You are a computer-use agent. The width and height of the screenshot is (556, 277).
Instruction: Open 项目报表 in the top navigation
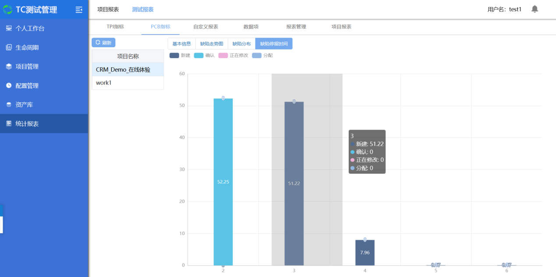(x=108, y=9)
